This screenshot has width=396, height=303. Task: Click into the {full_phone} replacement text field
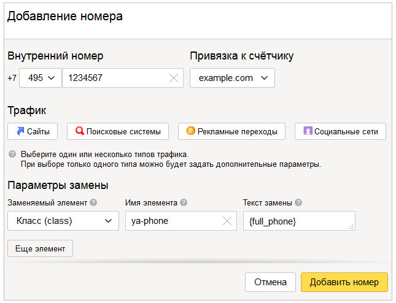pos(299,221)
